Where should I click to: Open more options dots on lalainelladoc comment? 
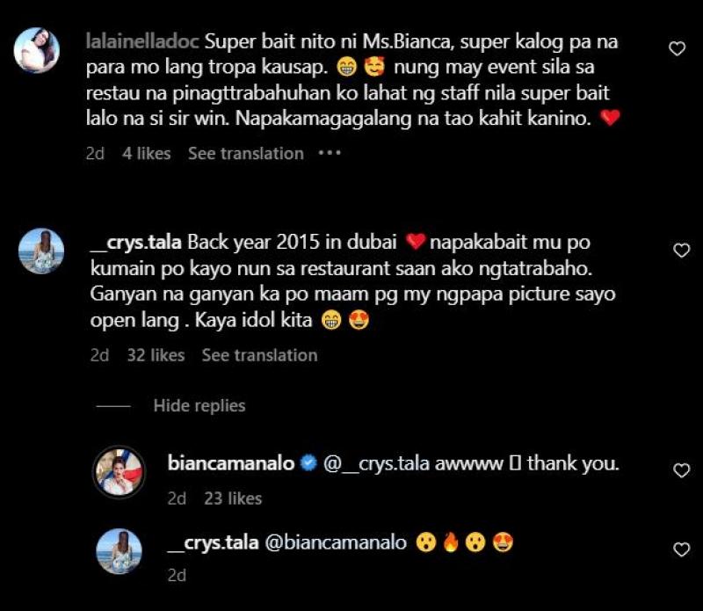point(330,154)
